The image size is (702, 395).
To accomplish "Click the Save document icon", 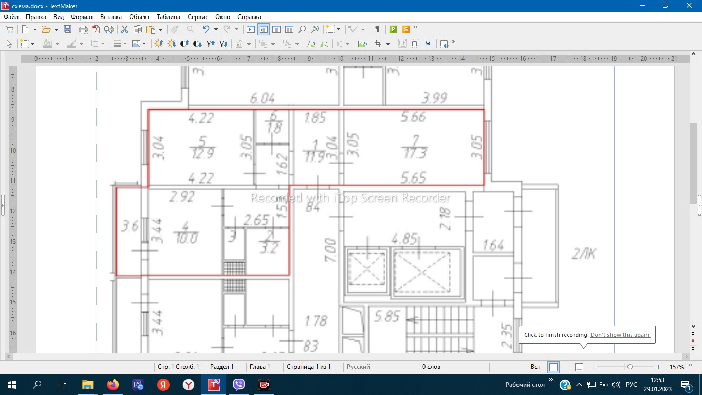I will click(x=67, y=29).
